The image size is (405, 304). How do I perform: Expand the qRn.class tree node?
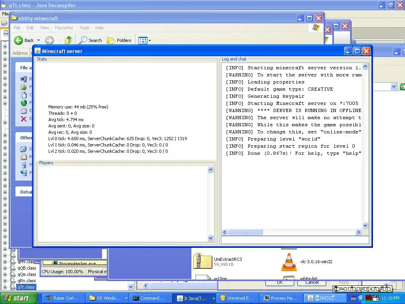click(x=5, y=281)
